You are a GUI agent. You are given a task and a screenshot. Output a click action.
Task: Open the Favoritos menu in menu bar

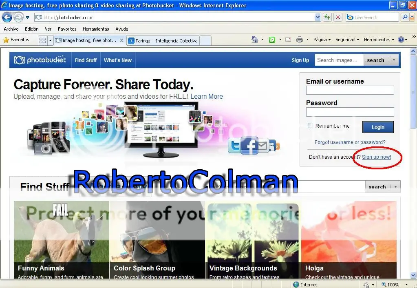tap(67, 29)
